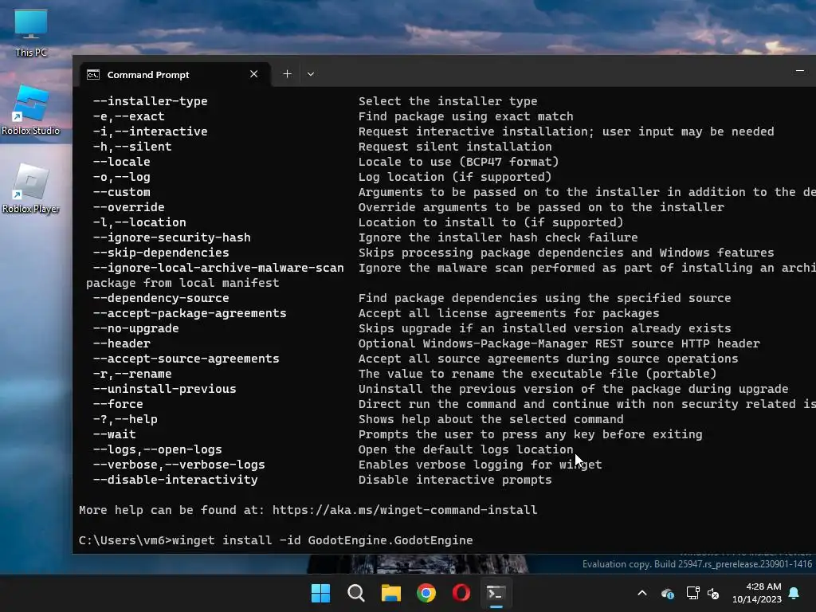The height and width of the screenshot is (612, 816).
Task: Open Google Chrome from taskbar
Action: [426, 593]
